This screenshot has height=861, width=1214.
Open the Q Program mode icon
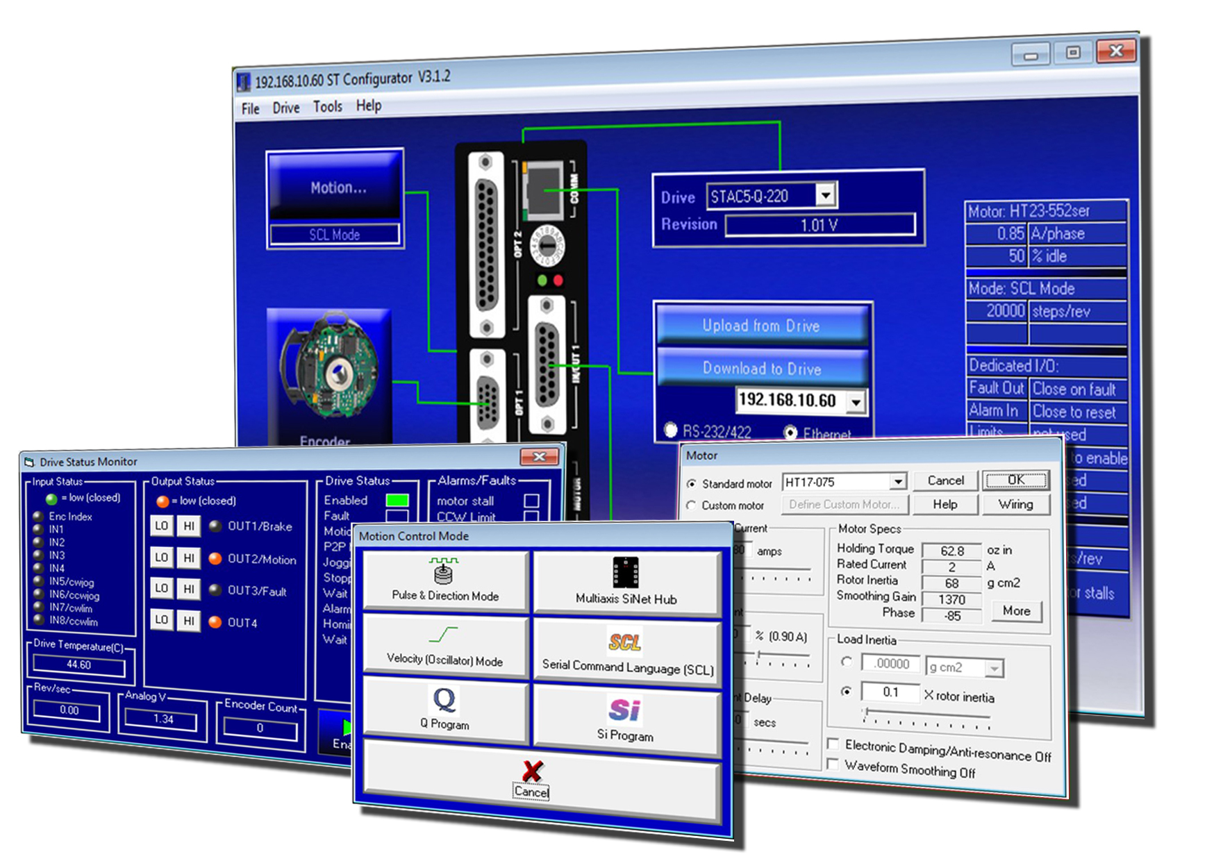tap(444, 699)
